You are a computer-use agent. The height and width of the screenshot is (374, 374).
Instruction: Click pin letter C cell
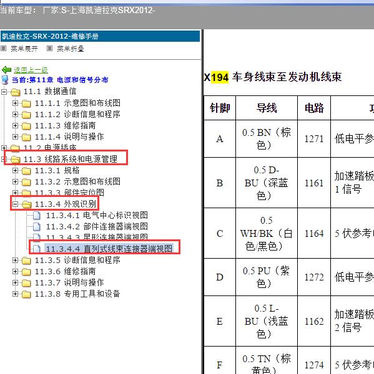click(x=220, y=233)
